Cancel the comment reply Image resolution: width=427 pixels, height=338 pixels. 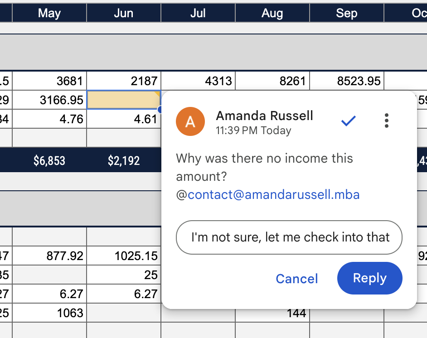(297, 279)
